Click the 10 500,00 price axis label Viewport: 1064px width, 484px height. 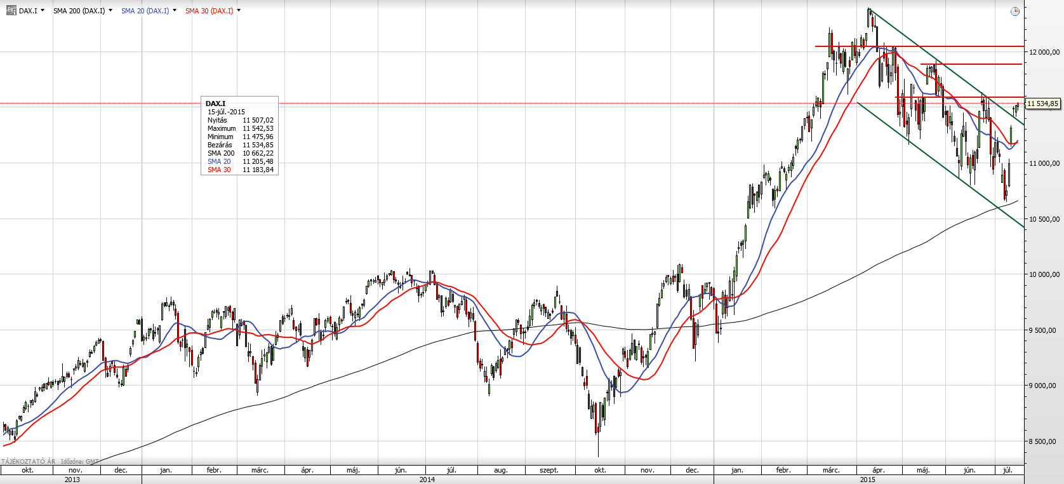click(x=1044, y=219)
